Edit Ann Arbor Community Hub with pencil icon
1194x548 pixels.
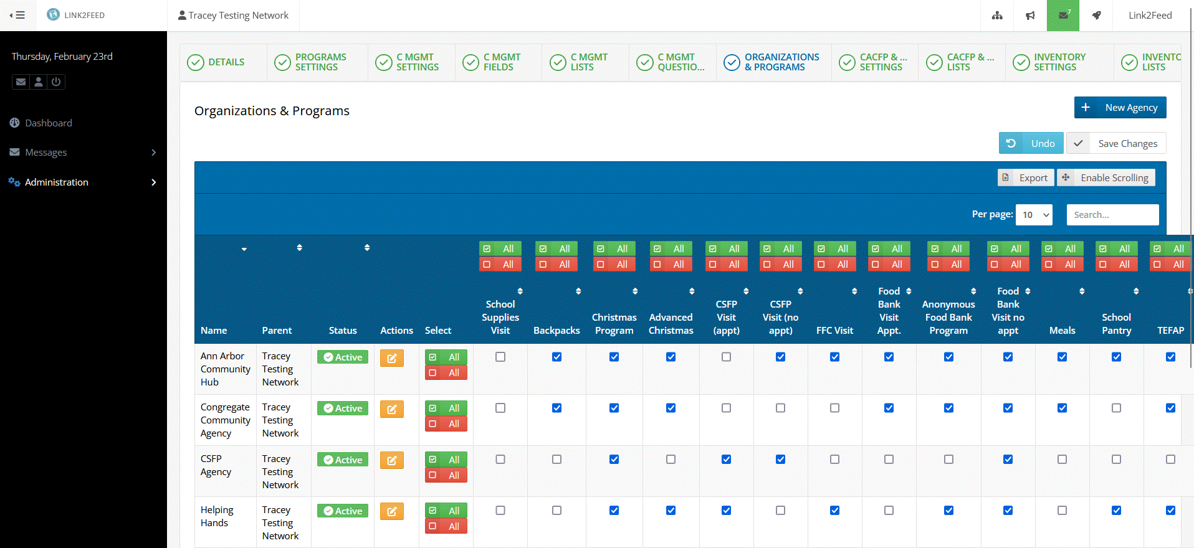(x=392, y=358)
